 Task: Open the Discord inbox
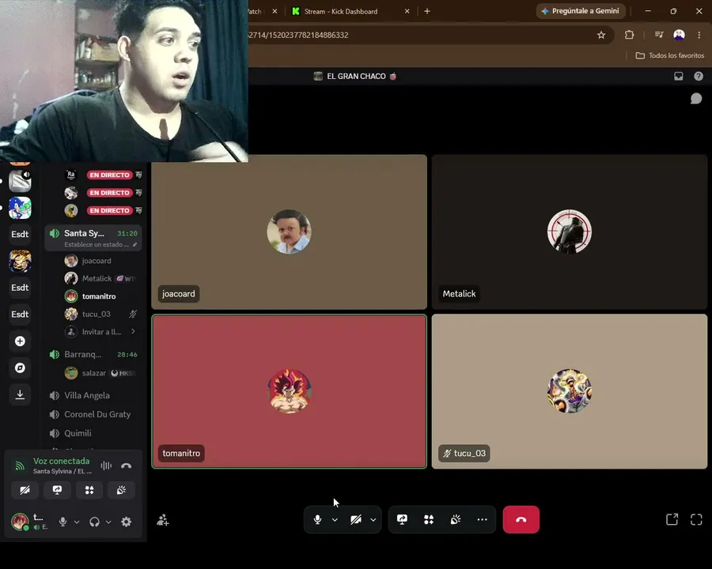point(679,76)
